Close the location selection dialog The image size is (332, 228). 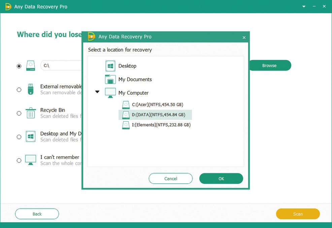[244, 37]
